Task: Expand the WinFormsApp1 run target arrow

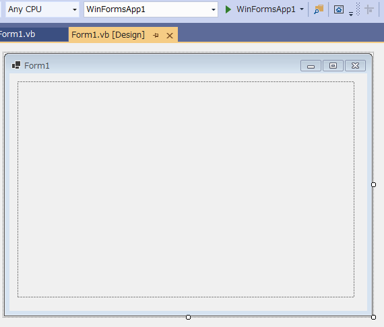Action: [302, 9]
